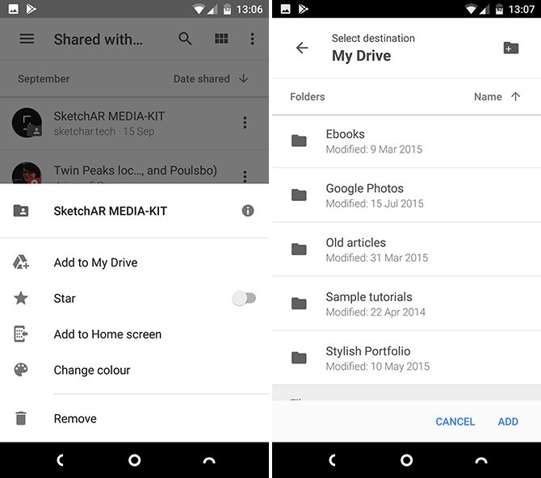Tap the Add to My Drive icon
The image size is (541, 478).
coord(21,262)
